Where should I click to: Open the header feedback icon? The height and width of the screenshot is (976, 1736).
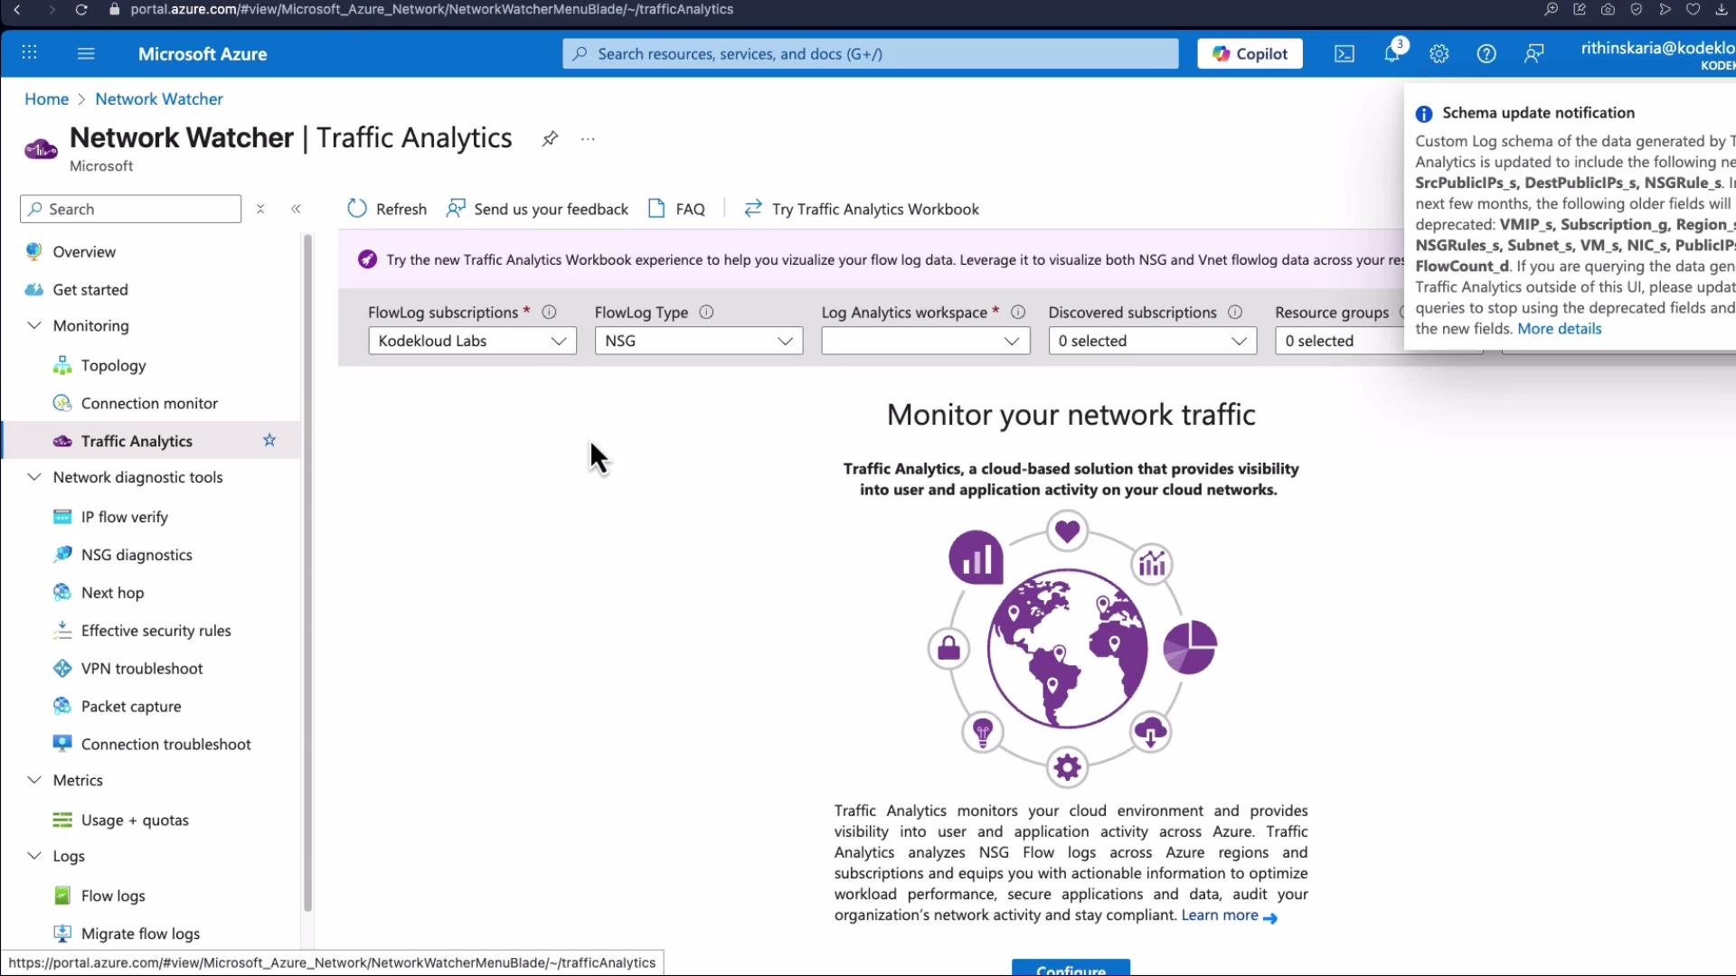(x=1533, y=54)
